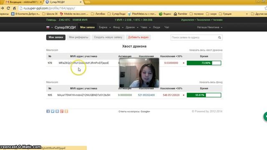
Task: Open the Наташа Никитина user menu
Action: point(209,27)
